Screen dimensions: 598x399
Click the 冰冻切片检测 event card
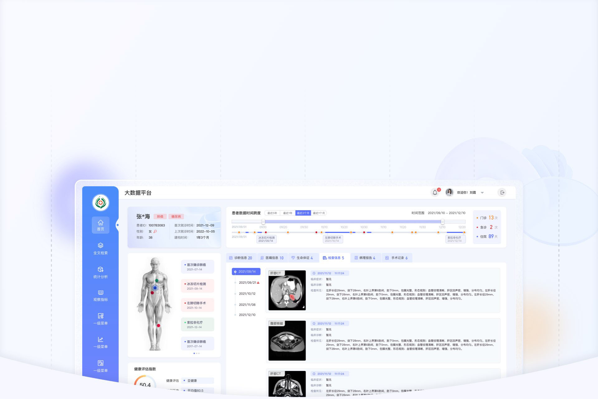[x=197, y=286]
